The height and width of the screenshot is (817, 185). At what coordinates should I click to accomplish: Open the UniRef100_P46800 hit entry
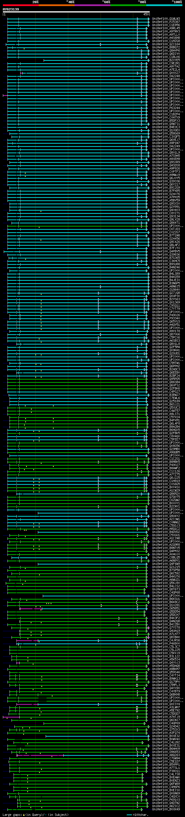166,643
